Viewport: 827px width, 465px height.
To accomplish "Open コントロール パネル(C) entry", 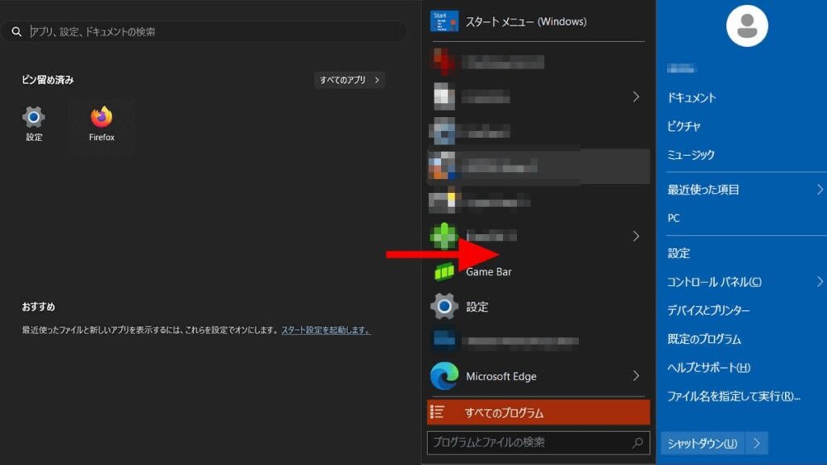I will [714, 282].
